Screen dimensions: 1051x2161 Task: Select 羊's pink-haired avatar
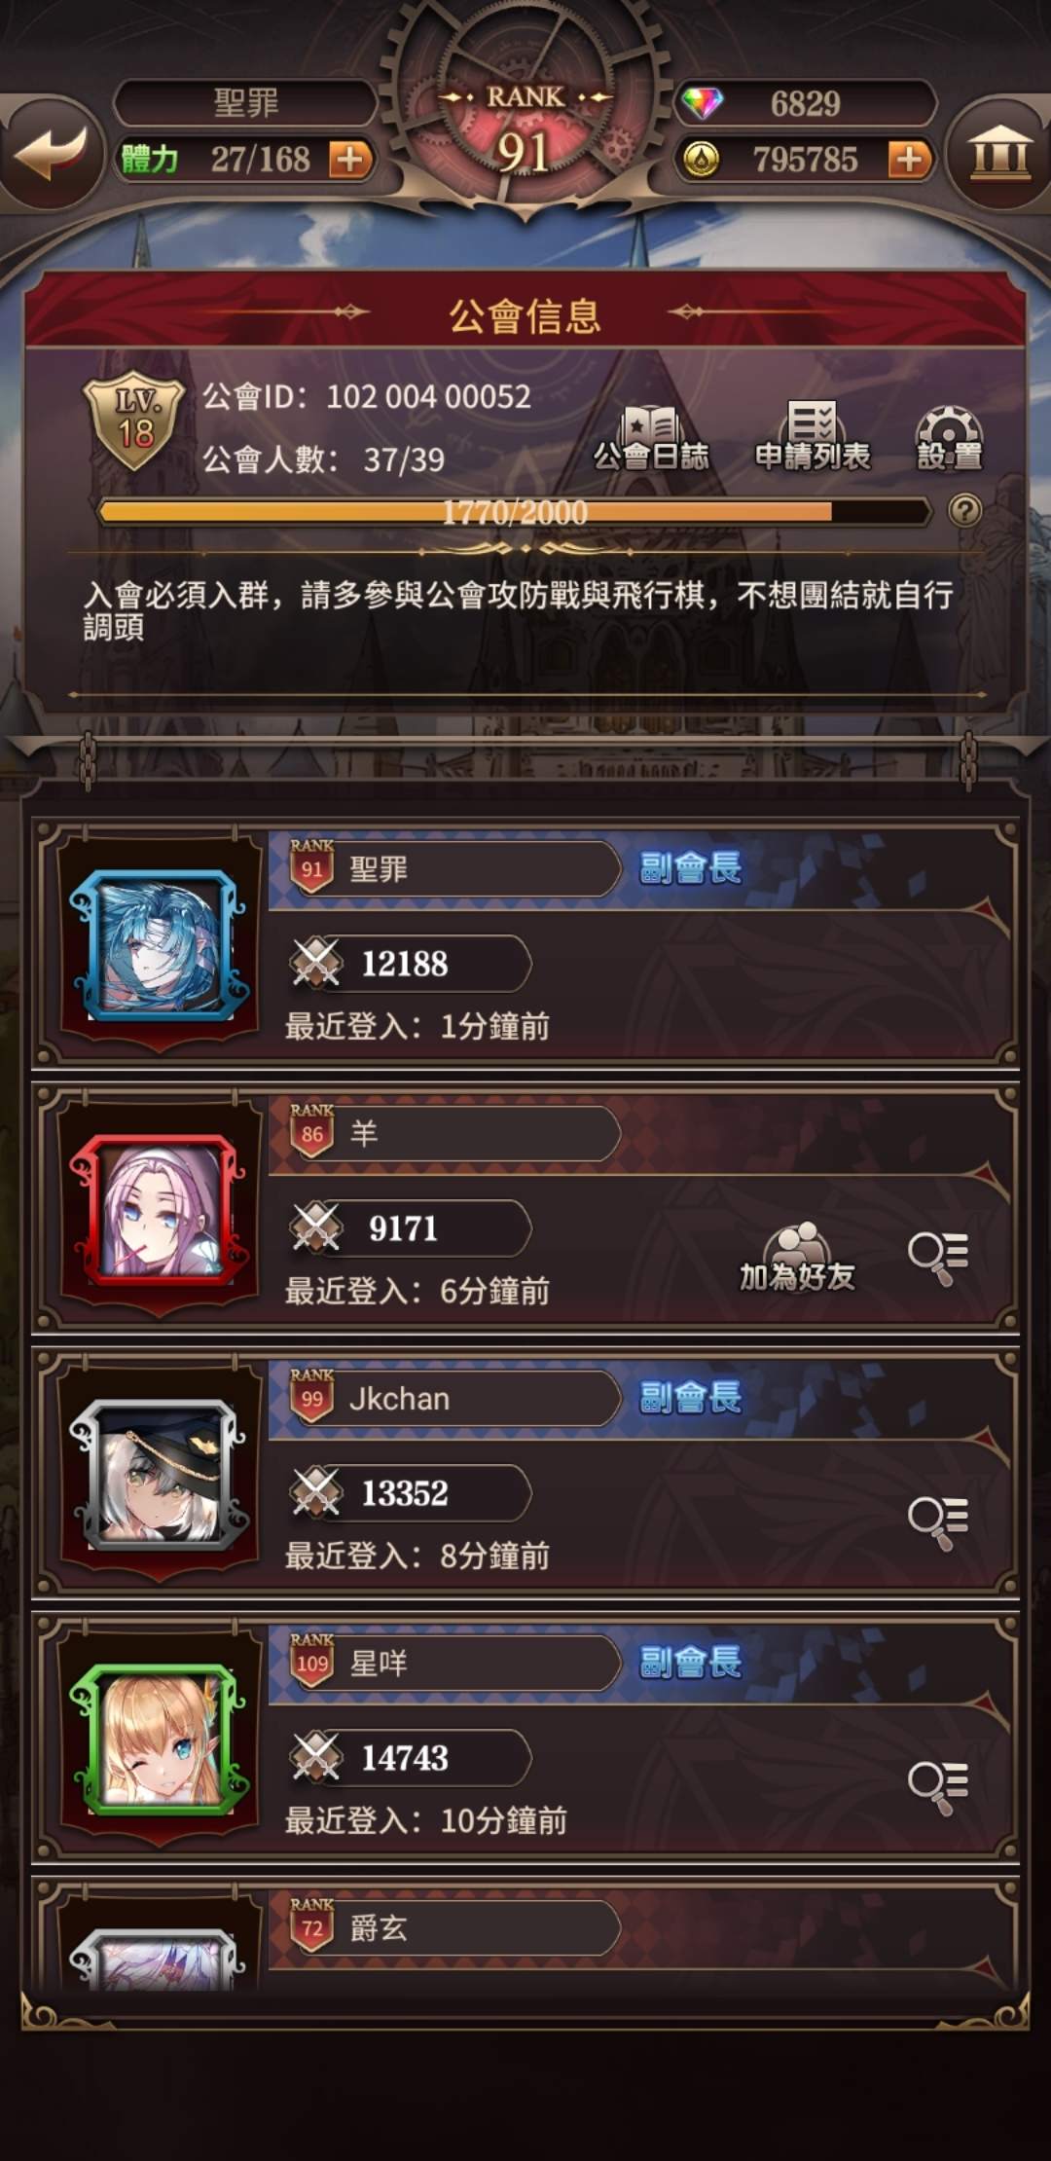tap(160, 1210)
